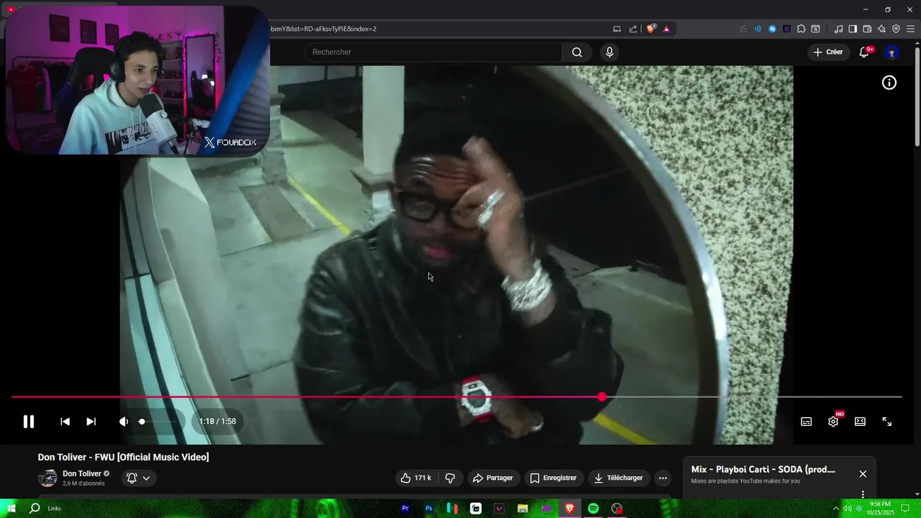Image resolution: width=921 pixels, height=518 pixels.
Task: Enter fullscreen mode
Action: 887,422
